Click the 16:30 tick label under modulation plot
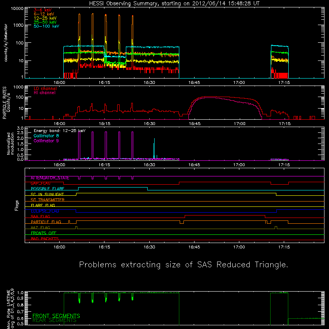This screenshot has width=329, height=329. (149, 165)
